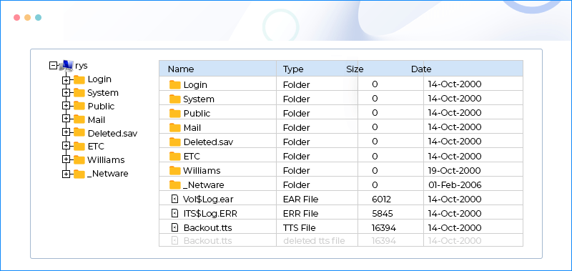Click ETC folder icon in tree

(79, 147)
